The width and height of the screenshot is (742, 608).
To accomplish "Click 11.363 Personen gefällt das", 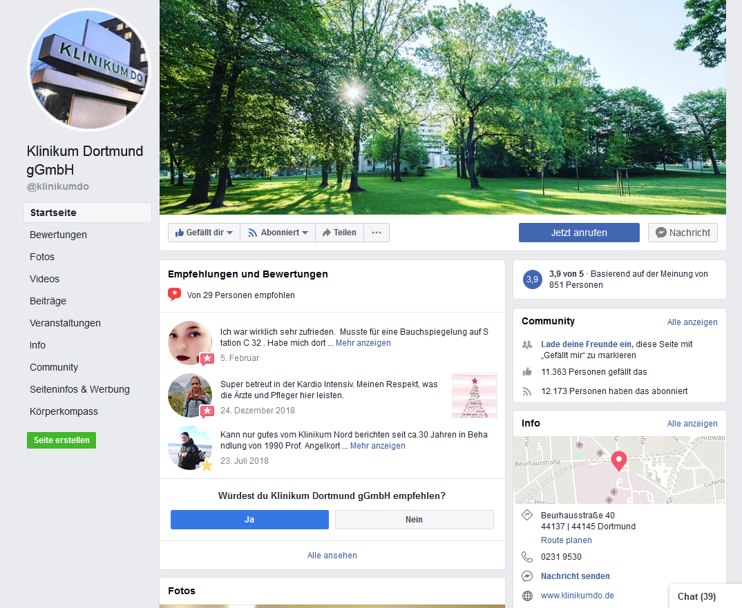I will [594, 372].
